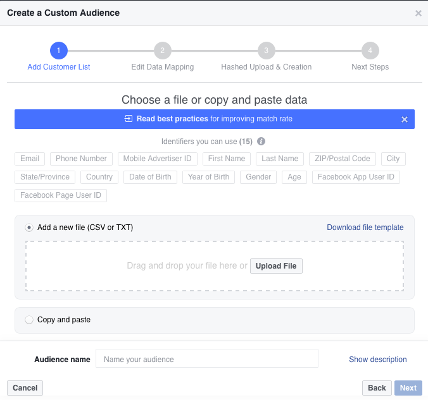Screen dimensions: 428x400
Task: Select step 4 Next Steps circle
Action: coord(370,51)
